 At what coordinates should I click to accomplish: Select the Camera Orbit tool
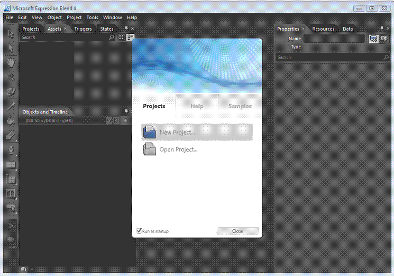(11, 91)
